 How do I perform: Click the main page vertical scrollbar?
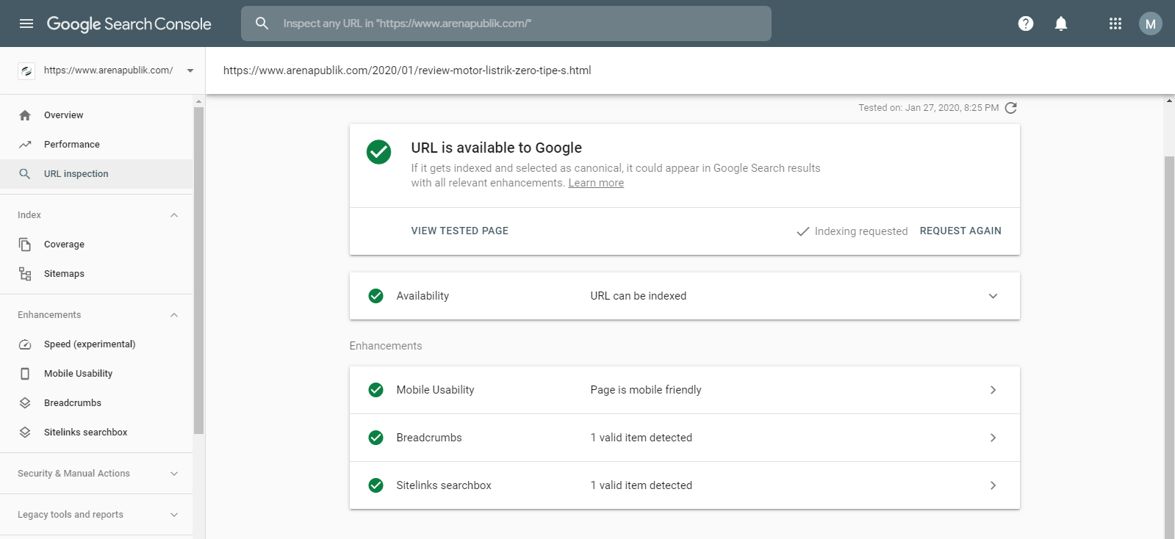[x=1169, y=347]
